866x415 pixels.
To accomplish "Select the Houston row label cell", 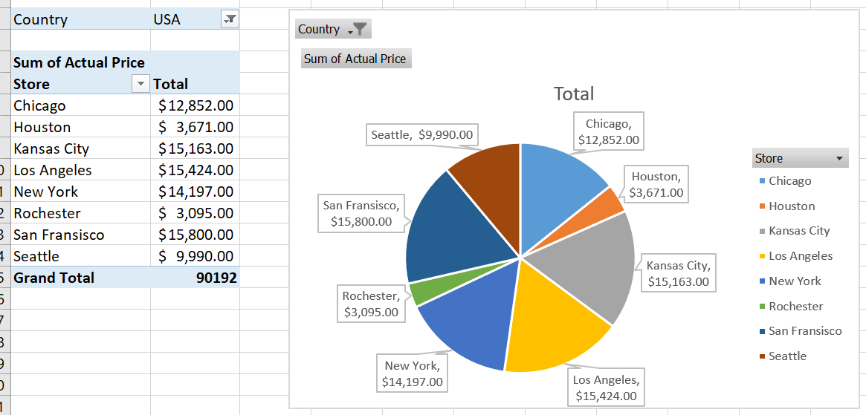I will 80,127.
